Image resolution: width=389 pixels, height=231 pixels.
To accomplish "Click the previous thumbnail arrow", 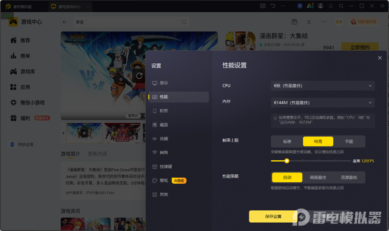I will coord(63,133).
